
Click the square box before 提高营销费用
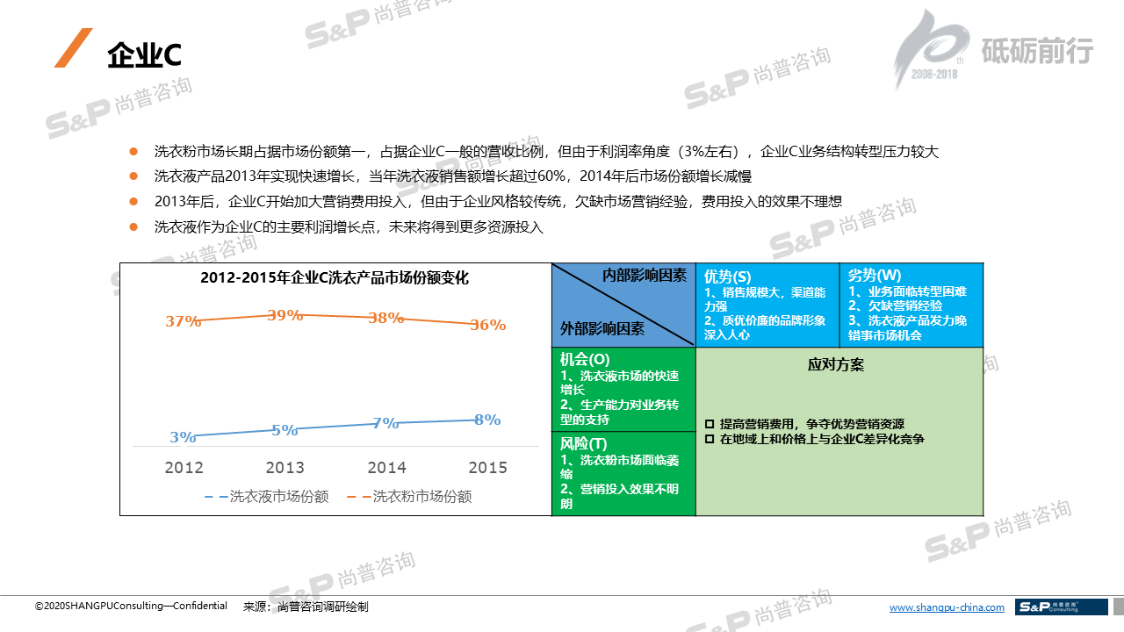tap(710, 424)
